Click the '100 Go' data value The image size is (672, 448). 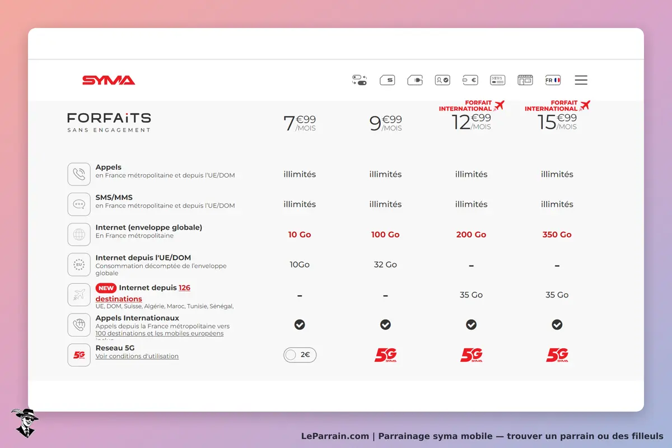[385, 235]
